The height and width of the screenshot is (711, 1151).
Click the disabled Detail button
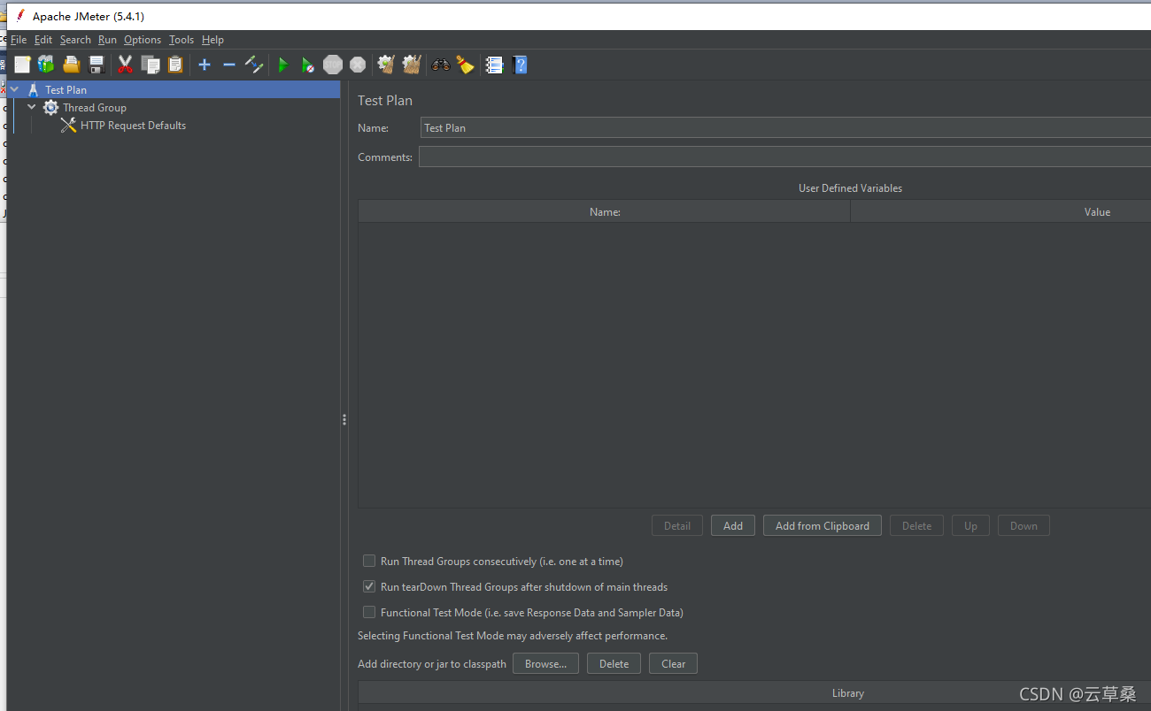pos(677,525)
